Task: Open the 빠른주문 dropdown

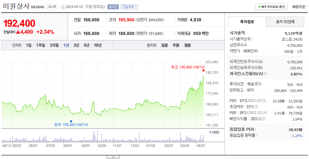Action: tap(300, 7)
